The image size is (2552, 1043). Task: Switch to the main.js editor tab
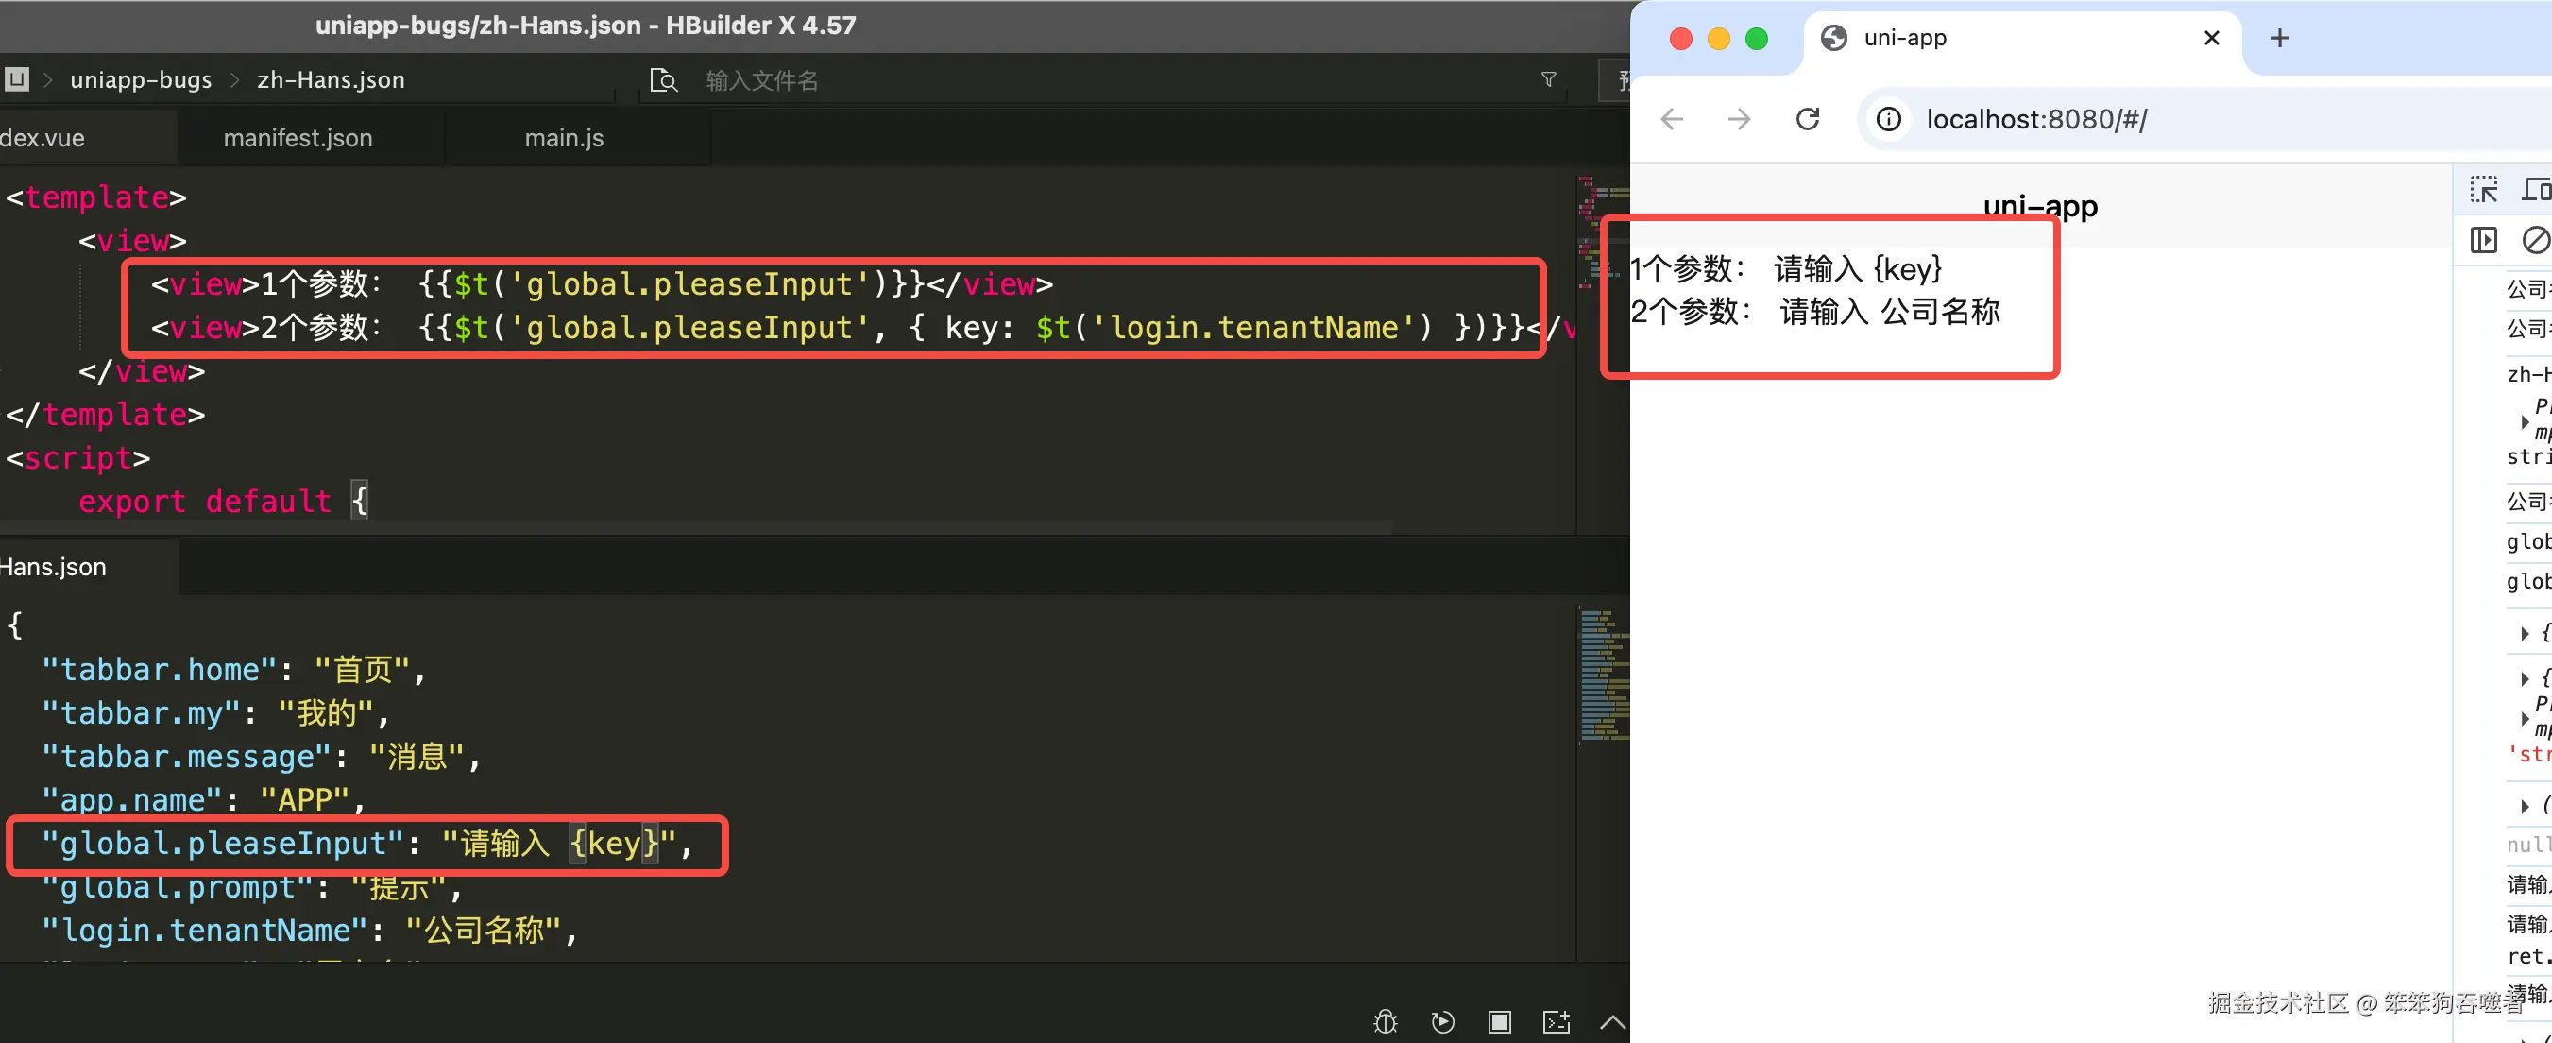(564, 138)
